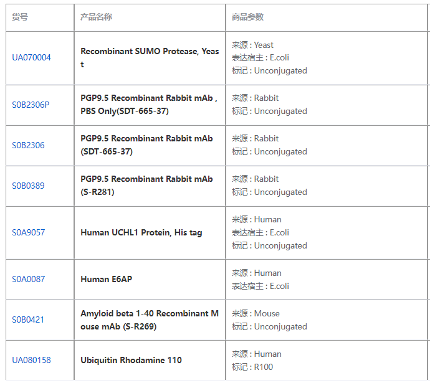Go to the UA080158 product page link
Viewport: 430px width, 388px height.
coord(31,360)
